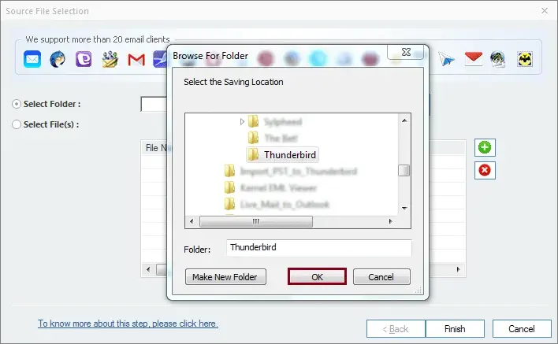Choose the Gmail red M icon

click(x=136, y=60)
